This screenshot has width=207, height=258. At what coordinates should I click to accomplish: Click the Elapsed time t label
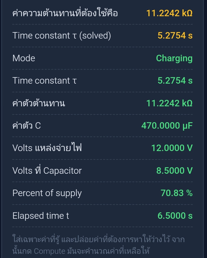click(x=41, y=216)
